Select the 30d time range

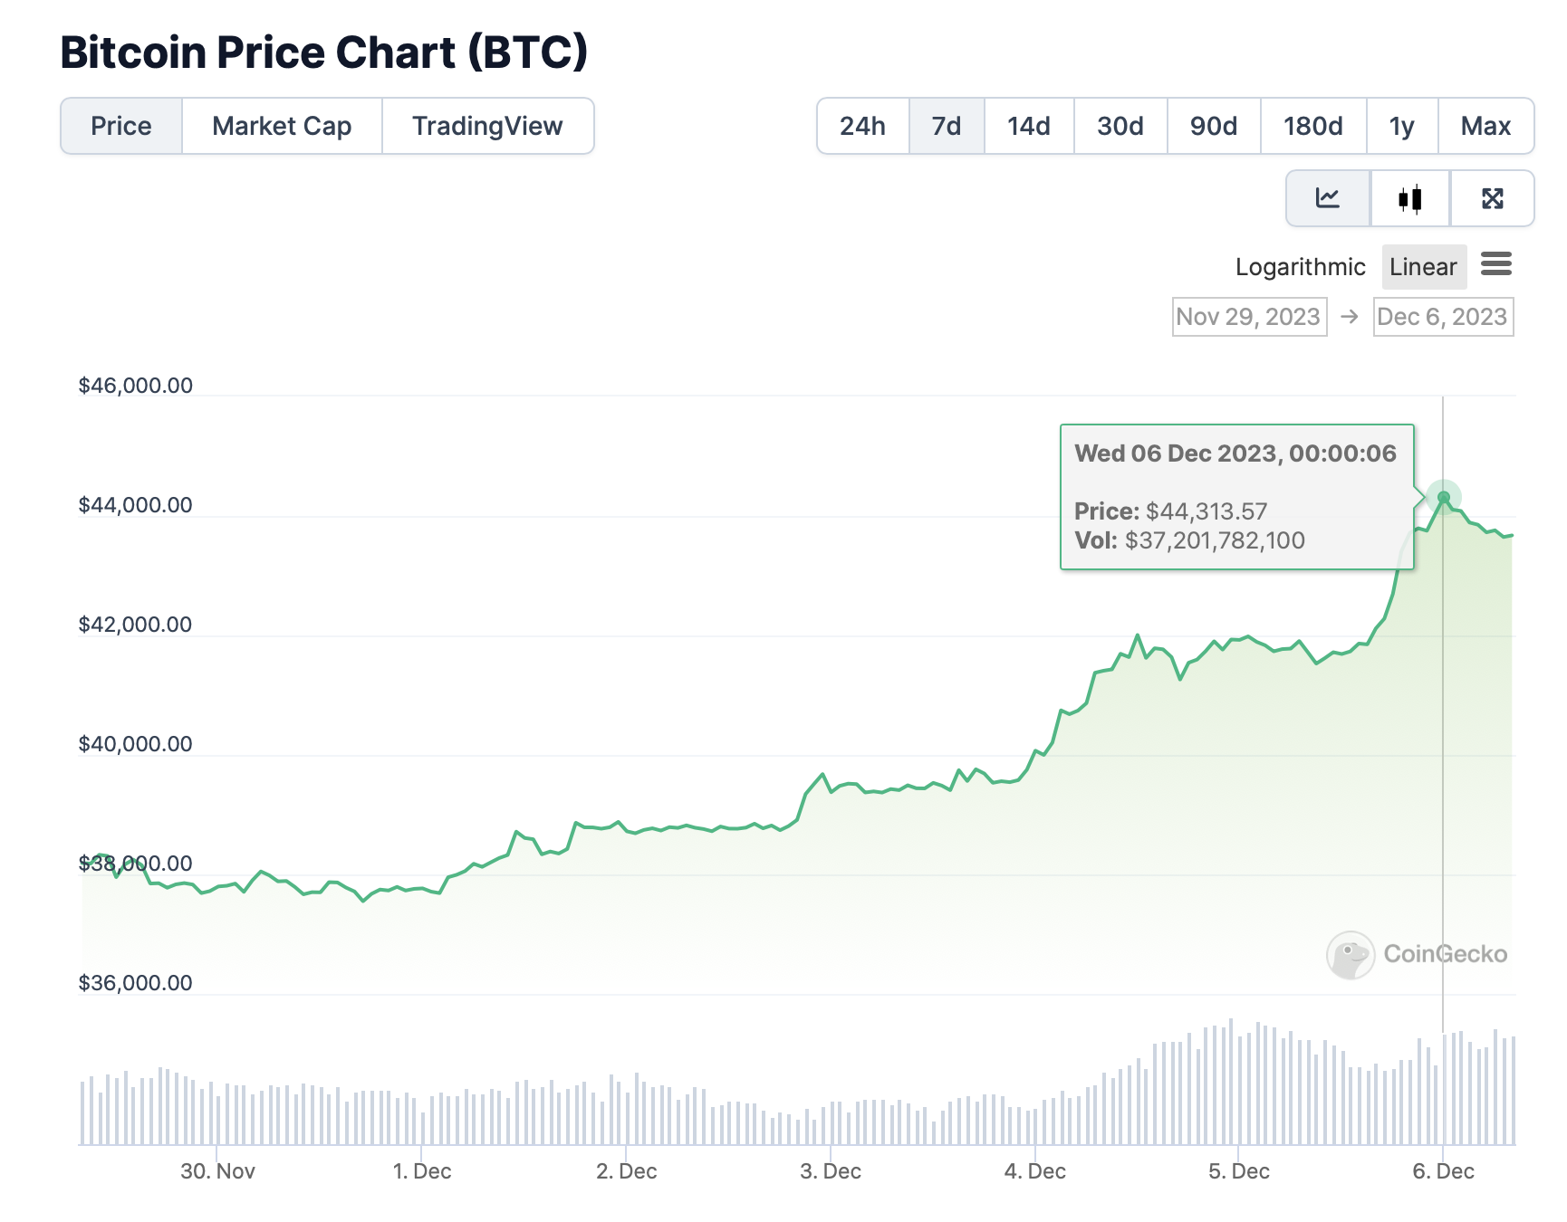point(1120,126)
